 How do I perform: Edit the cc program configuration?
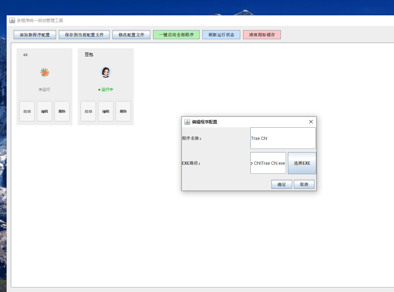point(44,111)
